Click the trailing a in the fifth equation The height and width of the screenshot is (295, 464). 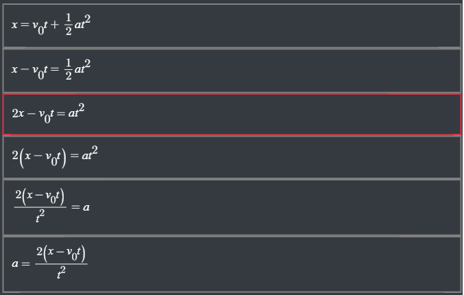click(86, 207)
